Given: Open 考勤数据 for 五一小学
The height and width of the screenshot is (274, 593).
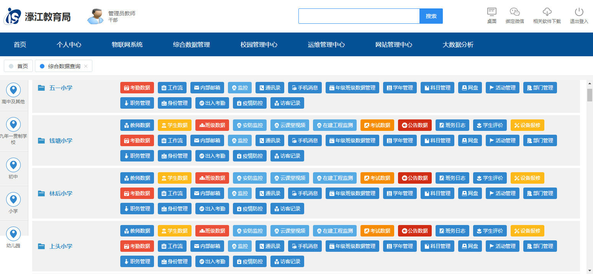Looking at the screenshot, I should coord(137,88).
